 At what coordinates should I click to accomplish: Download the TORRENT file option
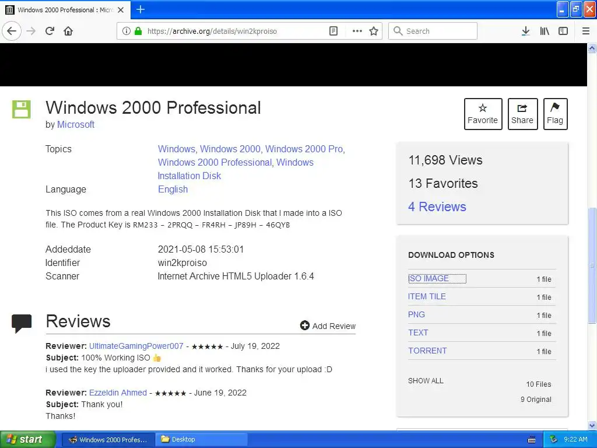(x=427, y=351)
